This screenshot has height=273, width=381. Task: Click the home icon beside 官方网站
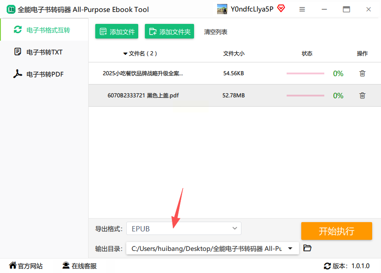(x=13, y=265)
